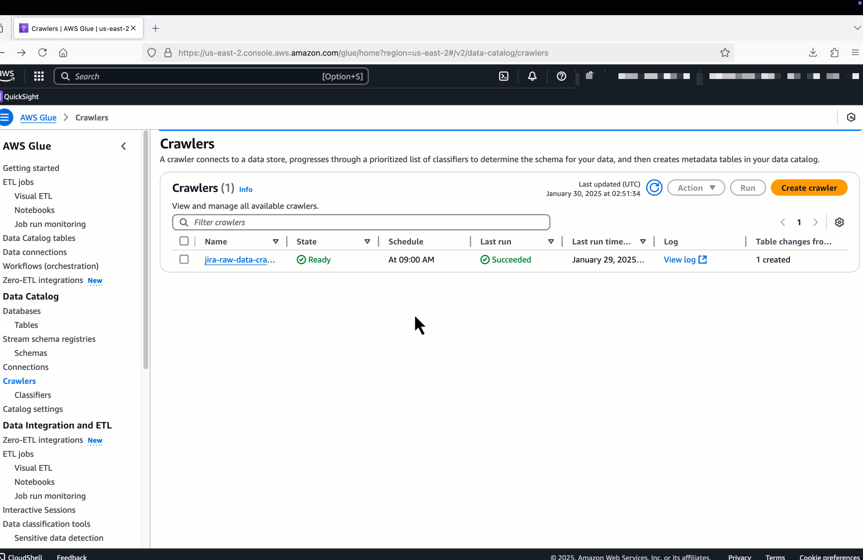Click the browser home icon

coord(63,52)
